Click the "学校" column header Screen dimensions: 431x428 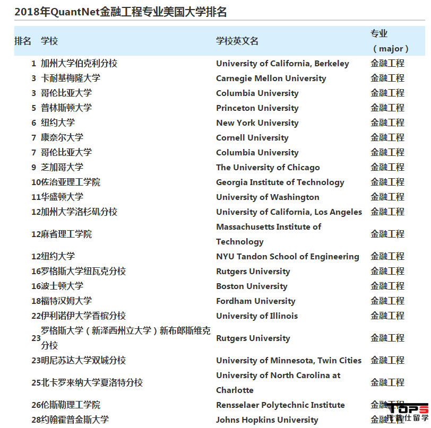[x=49, y=41]
